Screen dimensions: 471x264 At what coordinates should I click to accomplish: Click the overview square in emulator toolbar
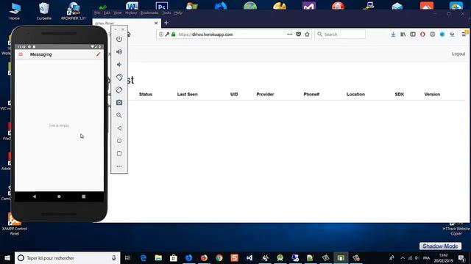coord(119,153)
